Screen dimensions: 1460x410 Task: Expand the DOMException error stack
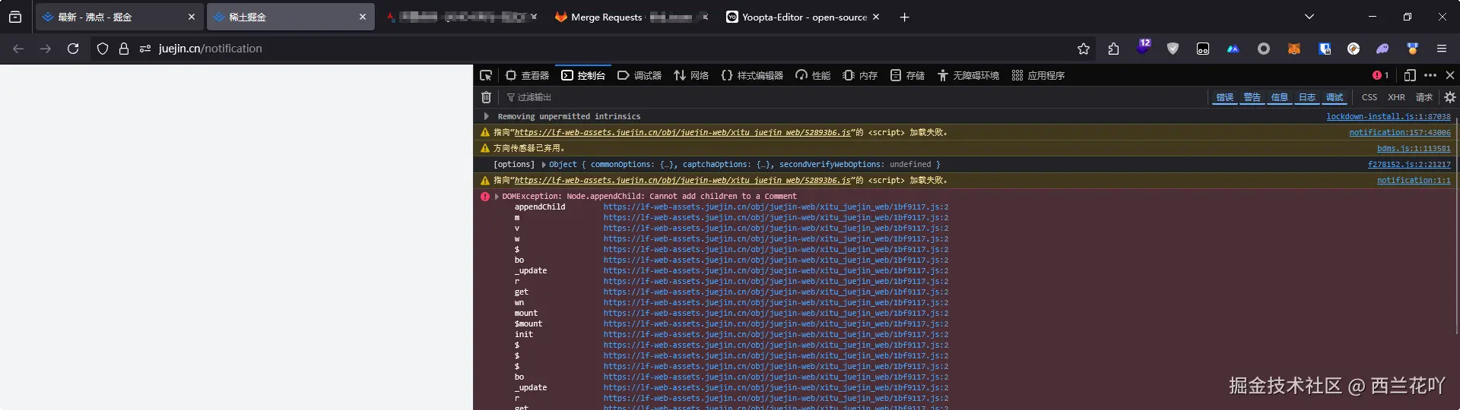(497, 197)
